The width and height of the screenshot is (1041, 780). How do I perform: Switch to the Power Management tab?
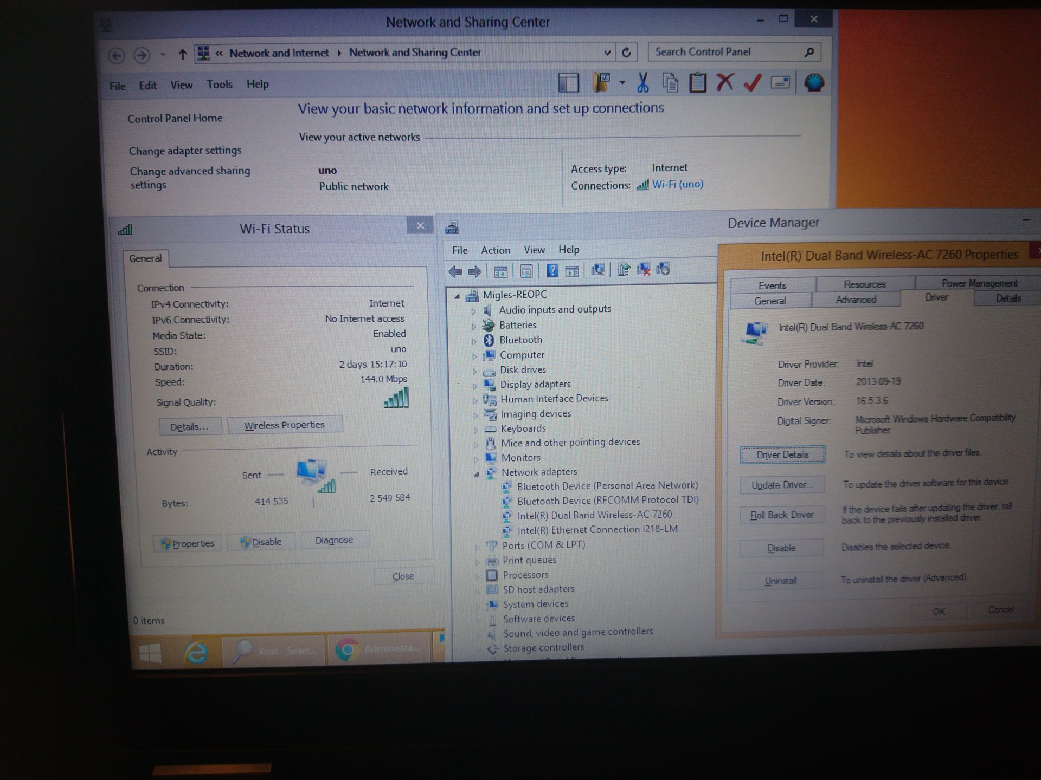pyautogui.click(x=979, y=283)
